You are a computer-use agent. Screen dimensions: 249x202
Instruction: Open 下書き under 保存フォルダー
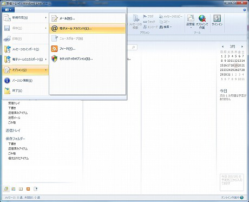point(12,144)
